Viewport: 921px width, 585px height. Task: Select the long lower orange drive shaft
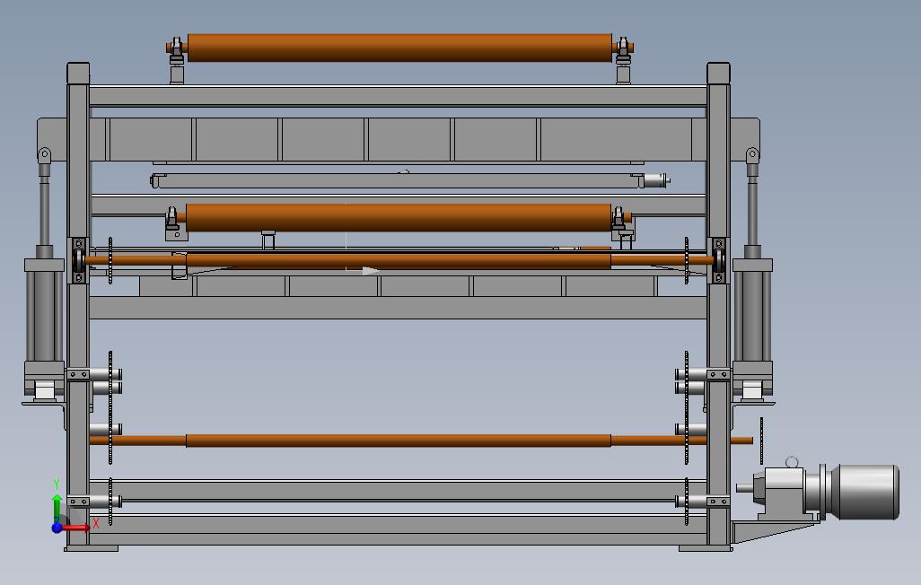tap(421, 441)
